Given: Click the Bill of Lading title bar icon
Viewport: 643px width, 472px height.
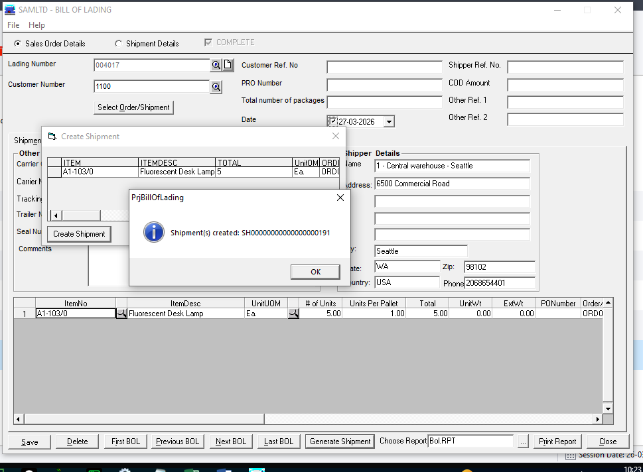Looking at the screenshot, I should click(x=10, y=10).
